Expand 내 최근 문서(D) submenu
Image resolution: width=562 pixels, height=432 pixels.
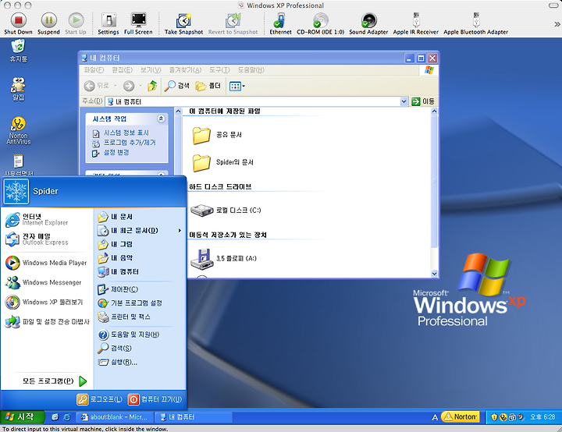[x=140, y=230]
